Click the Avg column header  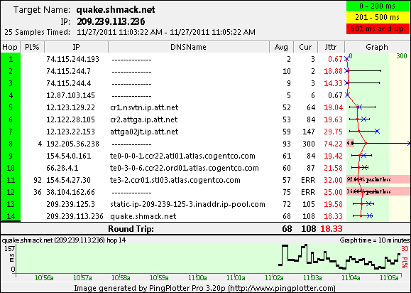click(x=281, y=47)
